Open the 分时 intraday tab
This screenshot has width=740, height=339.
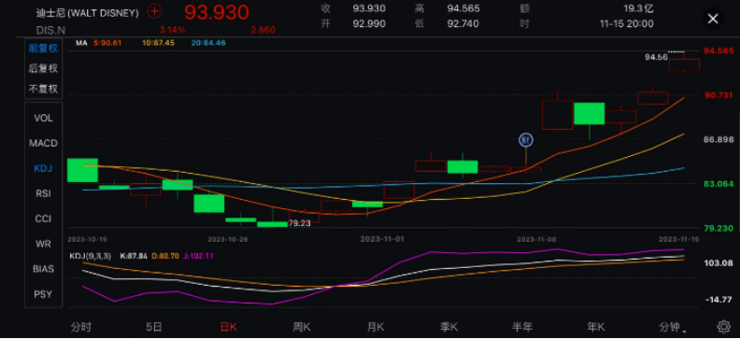[80, 327]
